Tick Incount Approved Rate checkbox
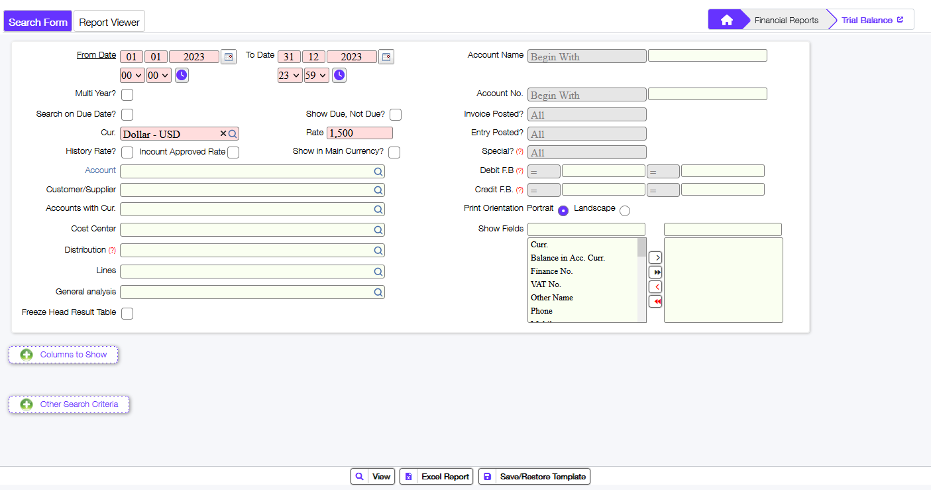Image resolution: width=931 pixels, height=490 pixels. pos(233,153)
